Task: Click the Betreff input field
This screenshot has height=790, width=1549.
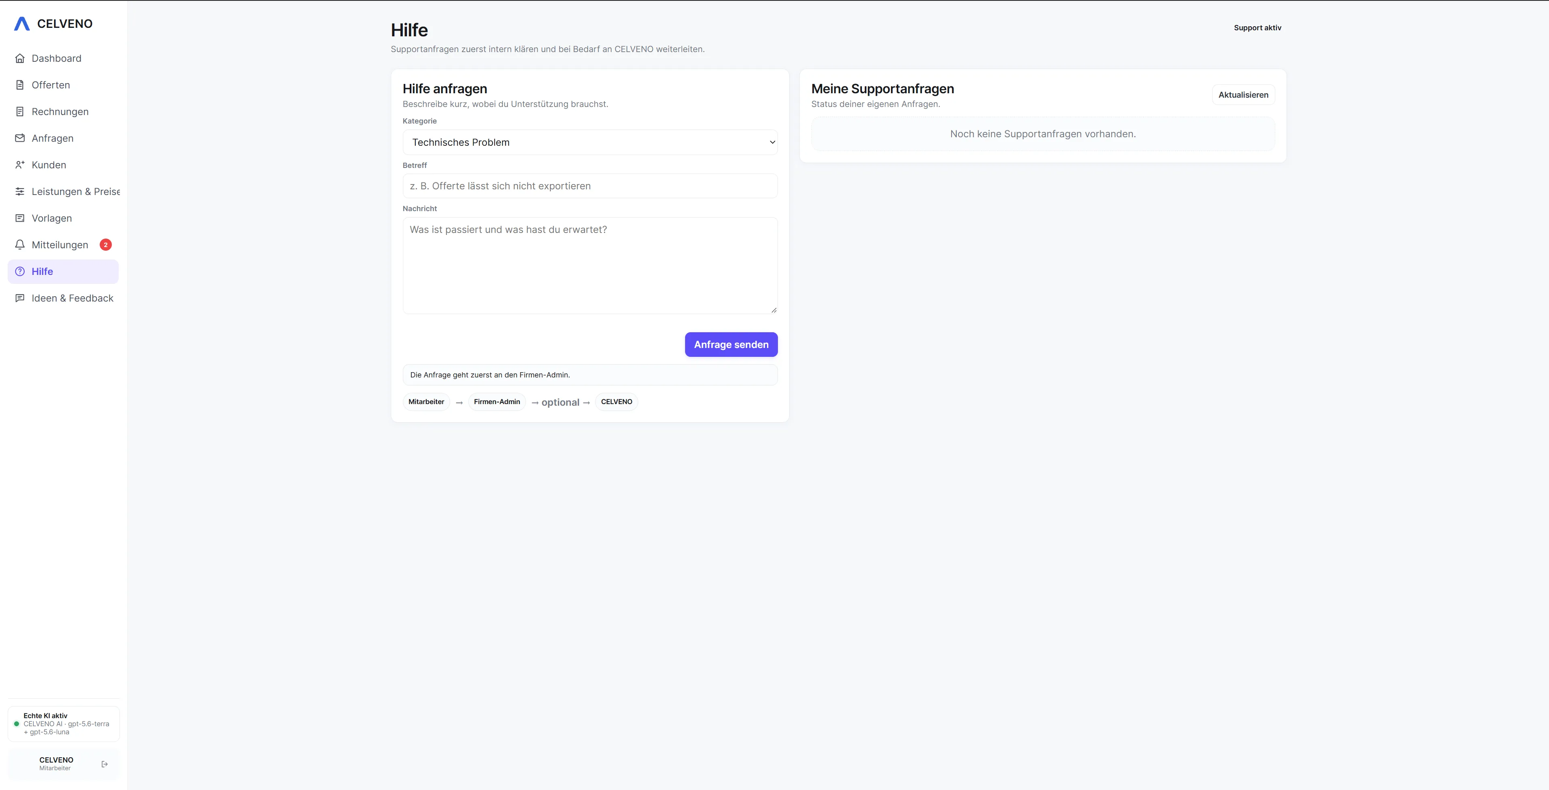Action: point(590,186)
